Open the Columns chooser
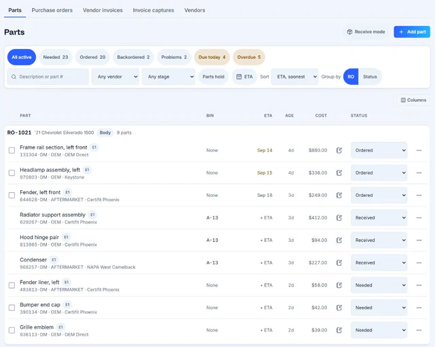This screenshot has width=435, height=347. 413,100
